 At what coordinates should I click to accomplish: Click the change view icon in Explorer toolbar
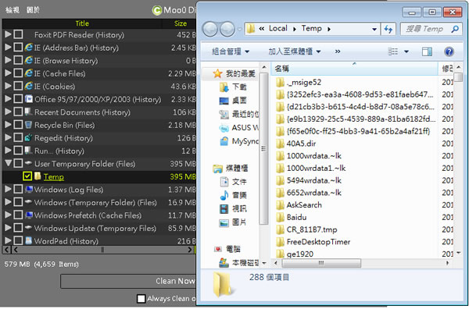[393, 51]
